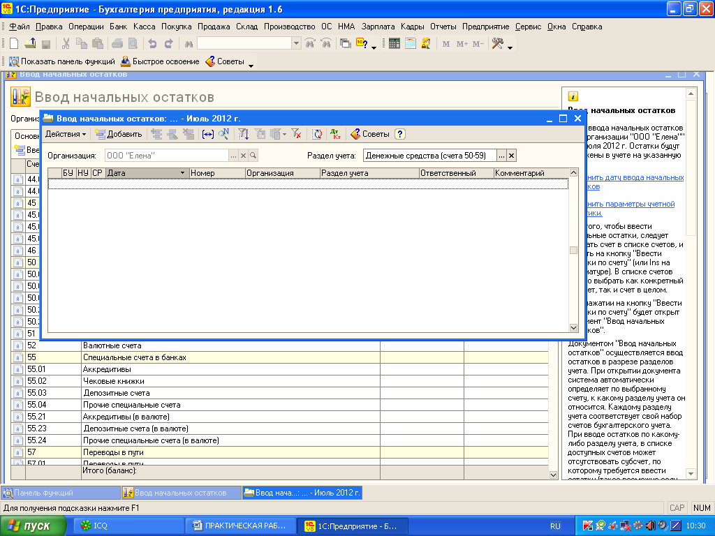Click the Ответственный column header

[x=456, y=173]
